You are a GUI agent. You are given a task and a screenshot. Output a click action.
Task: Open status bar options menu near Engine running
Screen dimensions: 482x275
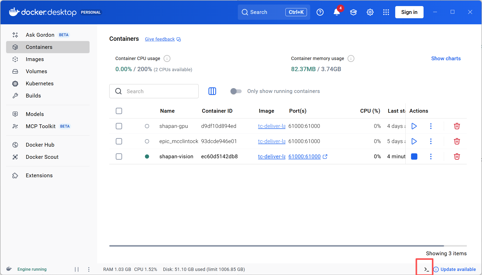(89, 269)
